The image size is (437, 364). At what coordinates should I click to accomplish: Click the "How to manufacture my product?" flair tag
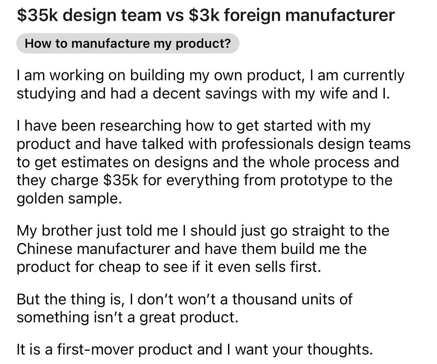click(x=127, y=43)
